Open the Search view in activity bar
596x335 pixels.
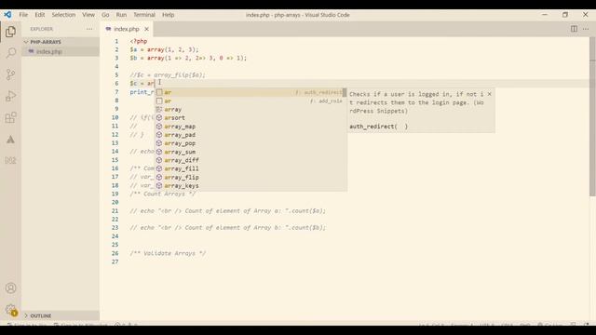(x=10, y=53)
